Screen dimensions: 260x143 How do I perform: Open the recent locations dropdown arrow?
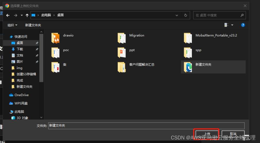point(22,15)
